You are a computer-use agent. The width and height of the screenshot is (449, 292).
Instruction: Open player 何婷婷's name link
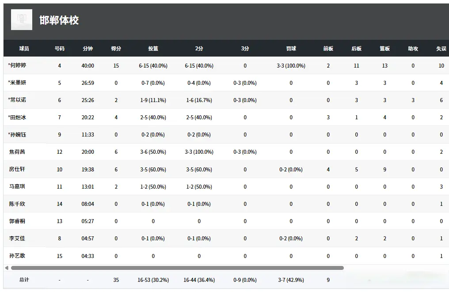[17, 65]
